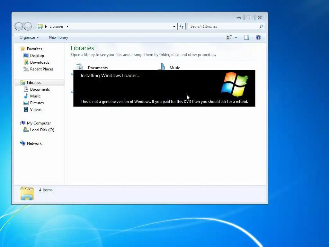The width and height of the screenshot is (329, 247).
Task: Maximize the Libraries window
Action: click(x=249, y=18)
